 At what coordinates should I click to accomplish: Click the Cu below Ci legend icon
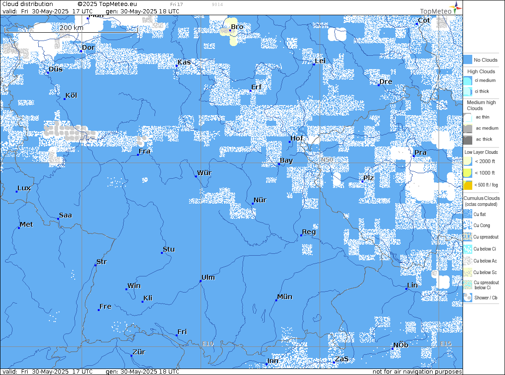click(x=468, y=249)
